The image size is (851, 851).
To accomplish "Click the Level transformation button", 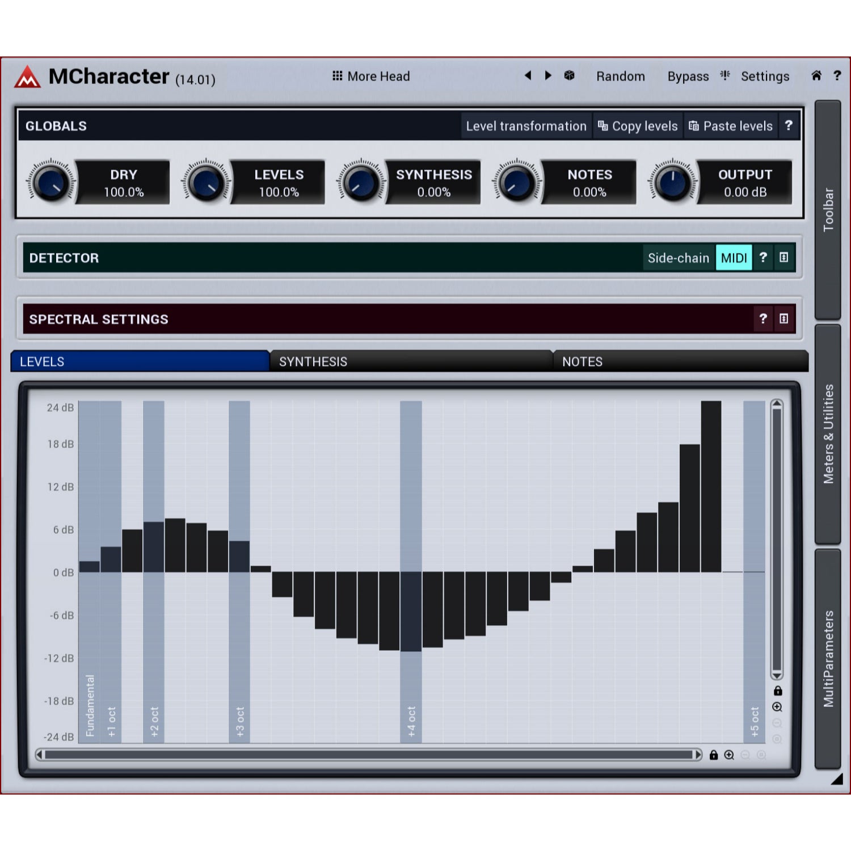I will point(526,126).
